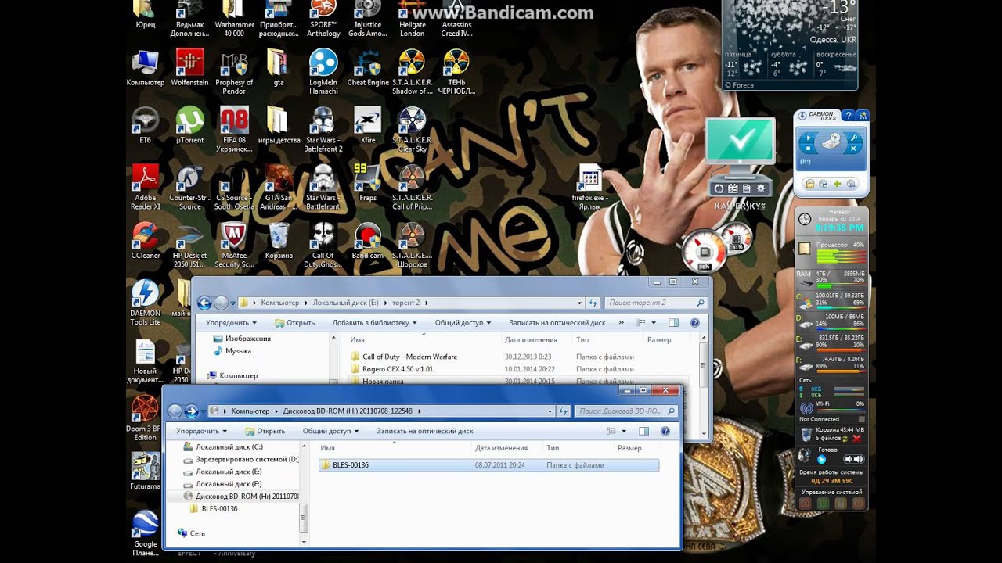Screen dimensions: 1002x563
Task: Click Открыть in the торент 2 toolbar
Action: (x=294, y=322)
